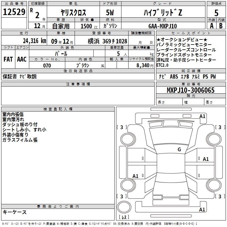227x227 pixels.
Task: Click the top-left tire rating [3]
Action: coord(121,127)
